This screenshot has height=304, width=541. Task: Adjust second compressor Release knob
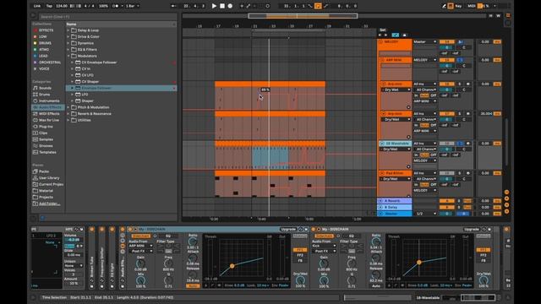376,274
